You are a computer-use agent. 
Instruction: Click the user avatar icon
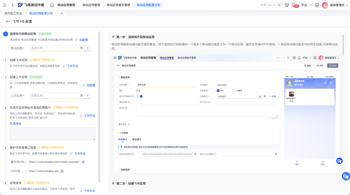[x=325, y=5]
